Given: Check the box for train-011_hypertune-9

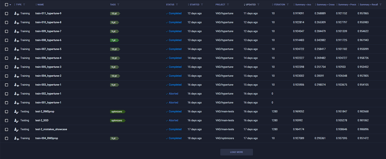Looking at the screenshot, I should coord(7,13).
